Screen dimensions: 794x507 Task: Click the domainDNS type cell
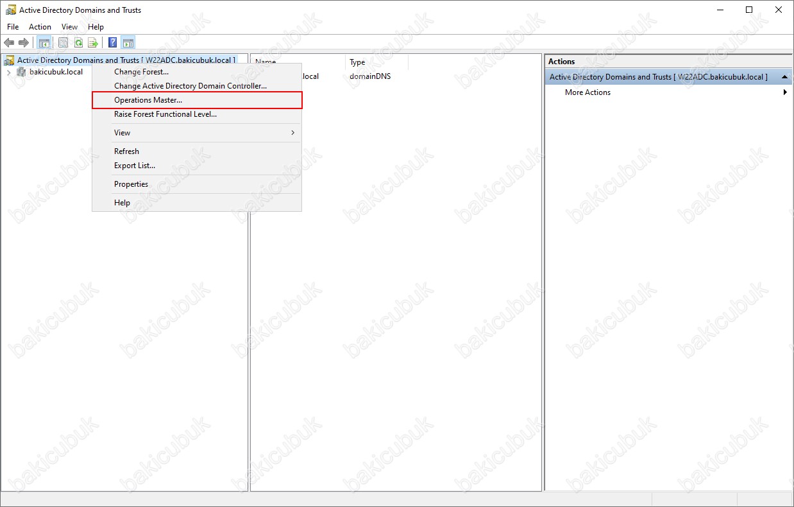click(x=370, y=76)
